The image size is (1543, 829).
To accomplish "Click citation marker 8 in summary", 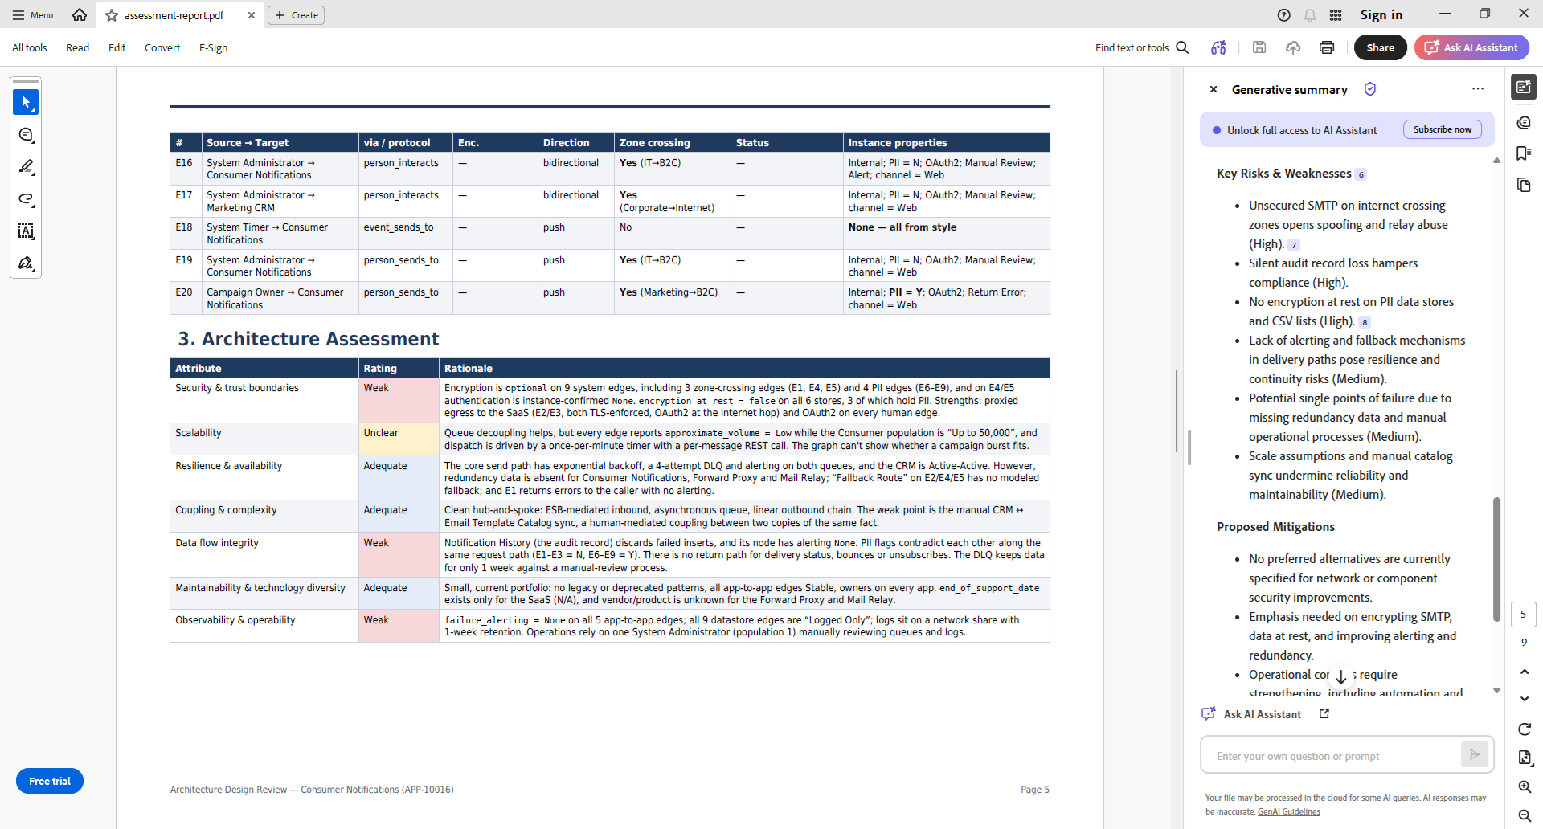I will coord(1365,322).
